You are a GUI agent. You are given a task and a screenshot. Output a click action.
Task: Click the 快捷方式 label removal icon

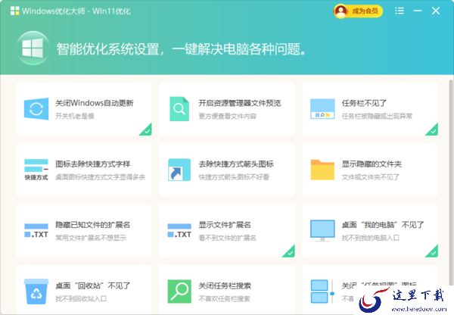[x=36, y=170]
